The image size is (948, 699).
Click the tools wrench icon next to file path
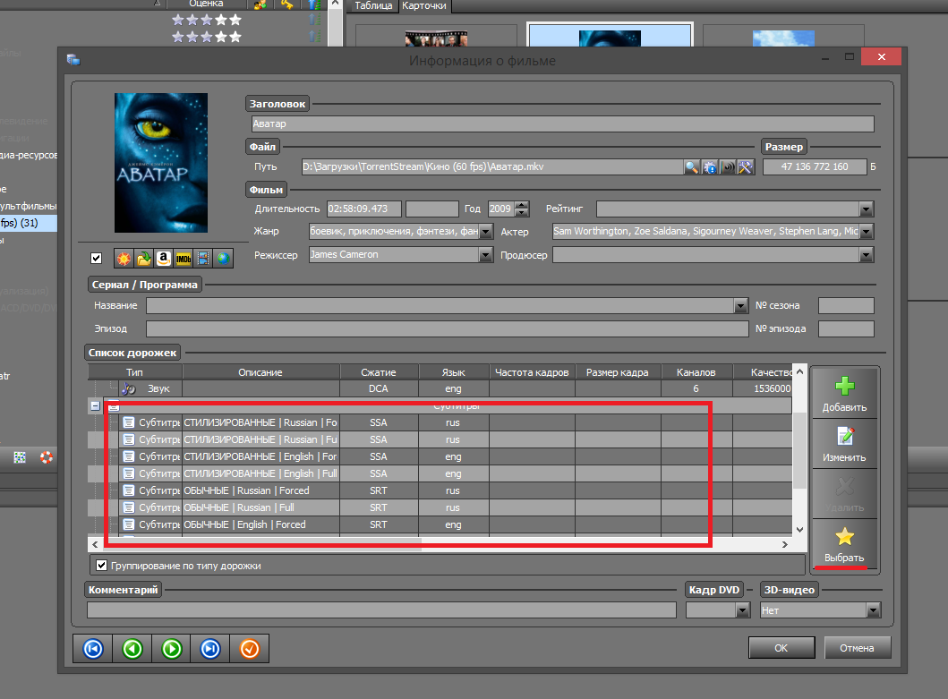746,166
